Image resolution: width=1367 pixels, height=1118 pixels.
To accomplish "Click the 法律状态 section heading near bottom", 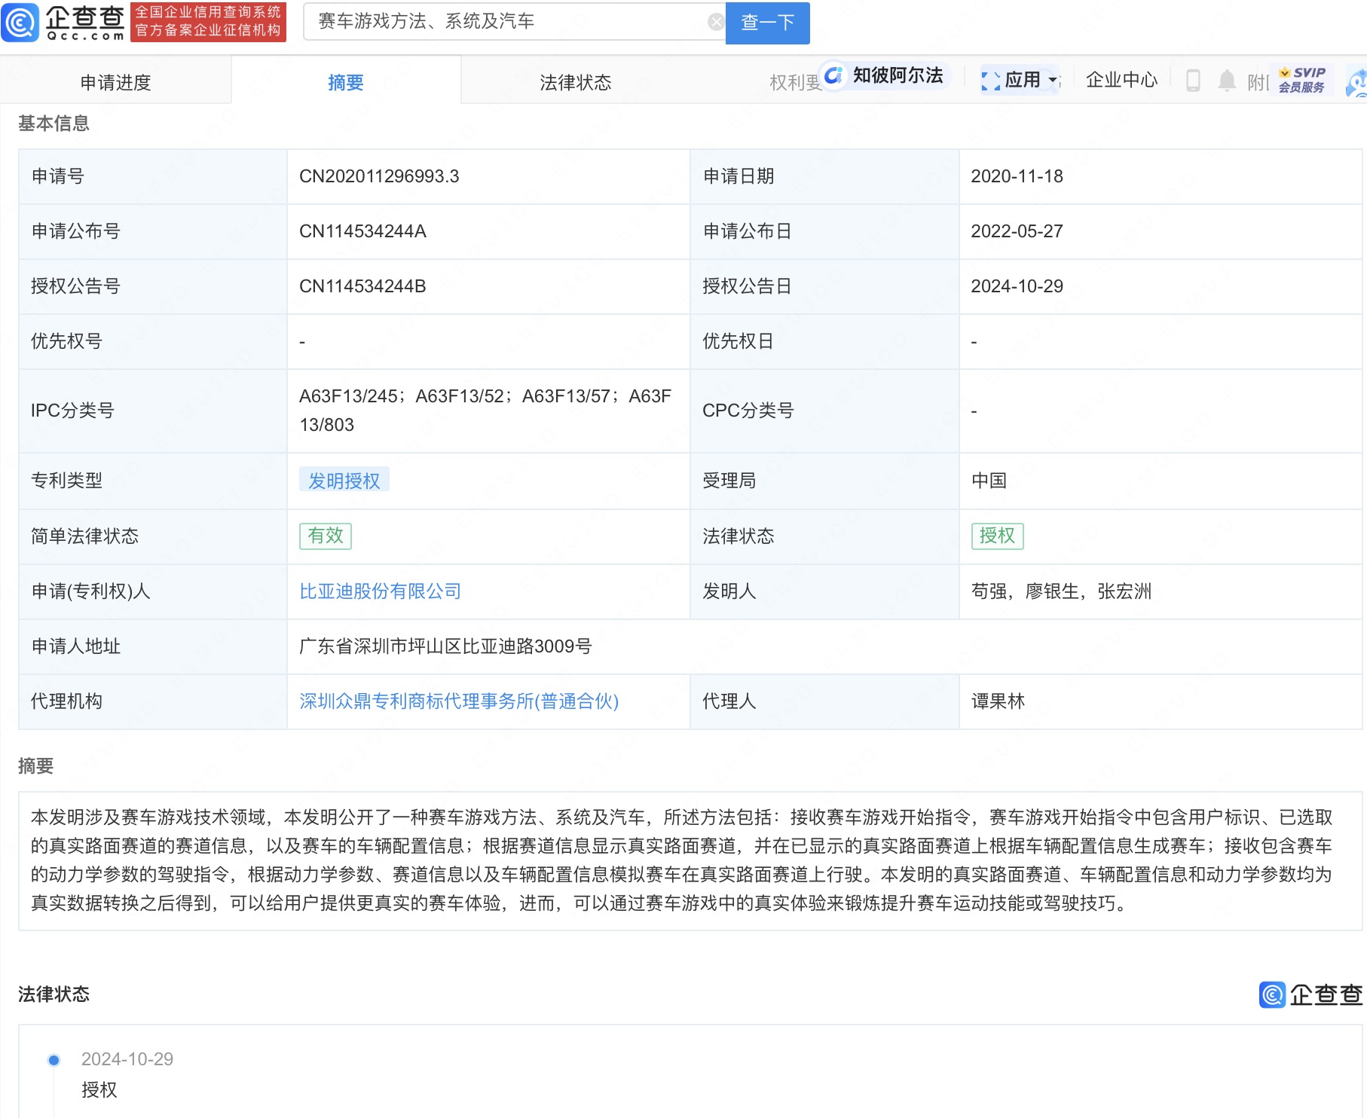I will pyautogui.click(x=54, y=994).
